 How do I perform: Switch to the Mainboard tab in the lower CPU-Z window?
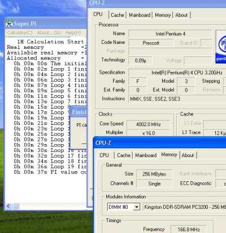(146, 155)
